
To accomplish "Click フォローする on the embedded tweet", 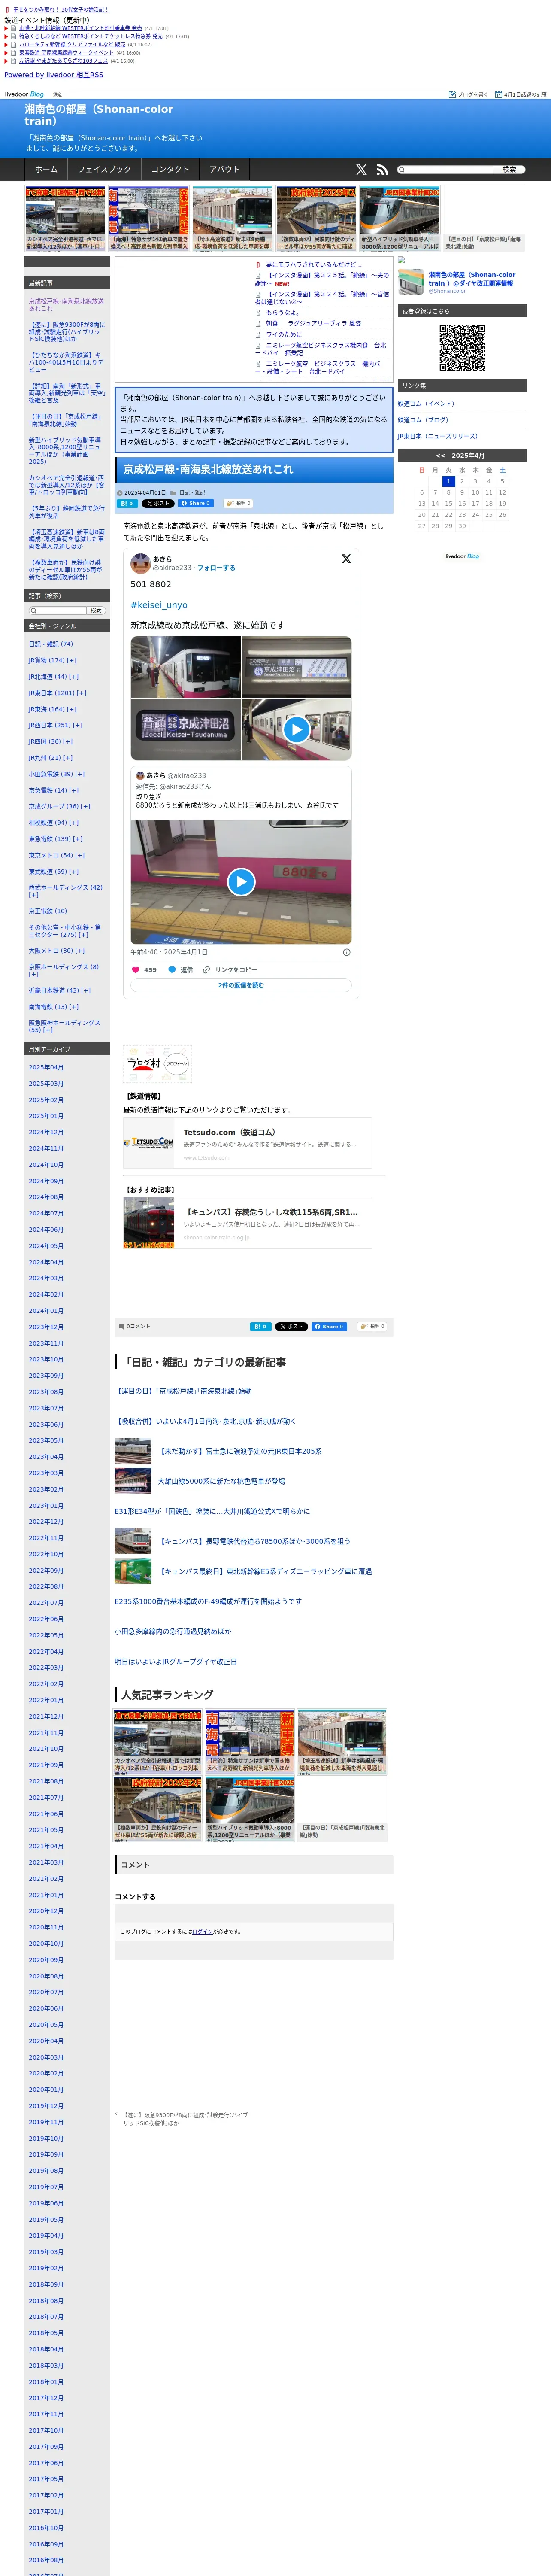I will [x=216, y=567].
